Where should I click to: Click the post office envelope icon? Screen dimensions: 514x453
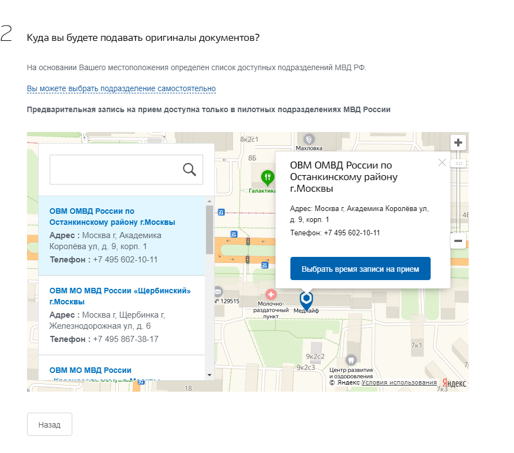pos(218,291)
